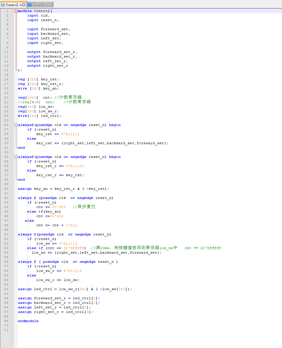Collapse the always block fold at line 33

click(16, 157)
